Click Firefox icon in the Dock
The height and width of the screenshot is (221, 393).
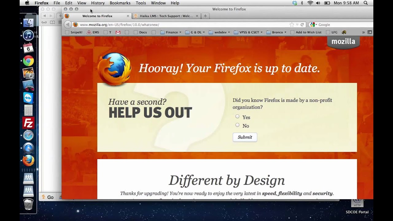point(28,161)
